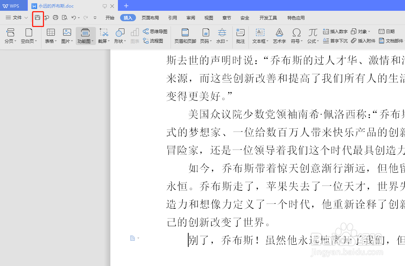
Task: Open a new tab with plus button
Action: pos(126,6)
